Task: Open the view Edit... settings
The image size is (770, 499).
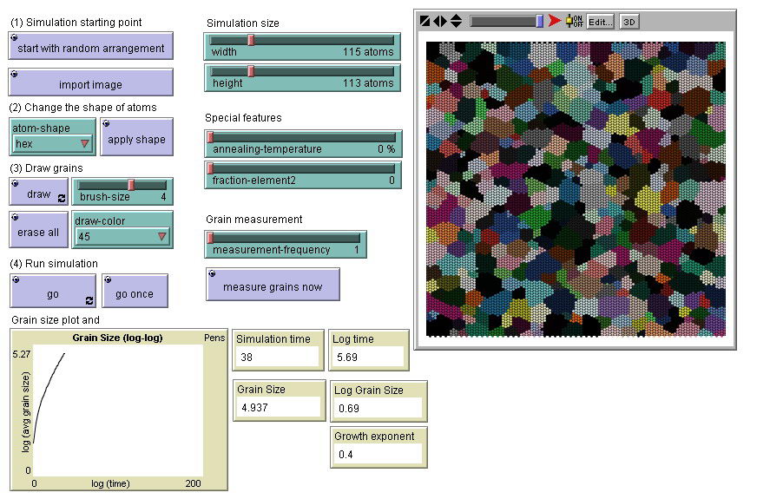Action: 600,22
